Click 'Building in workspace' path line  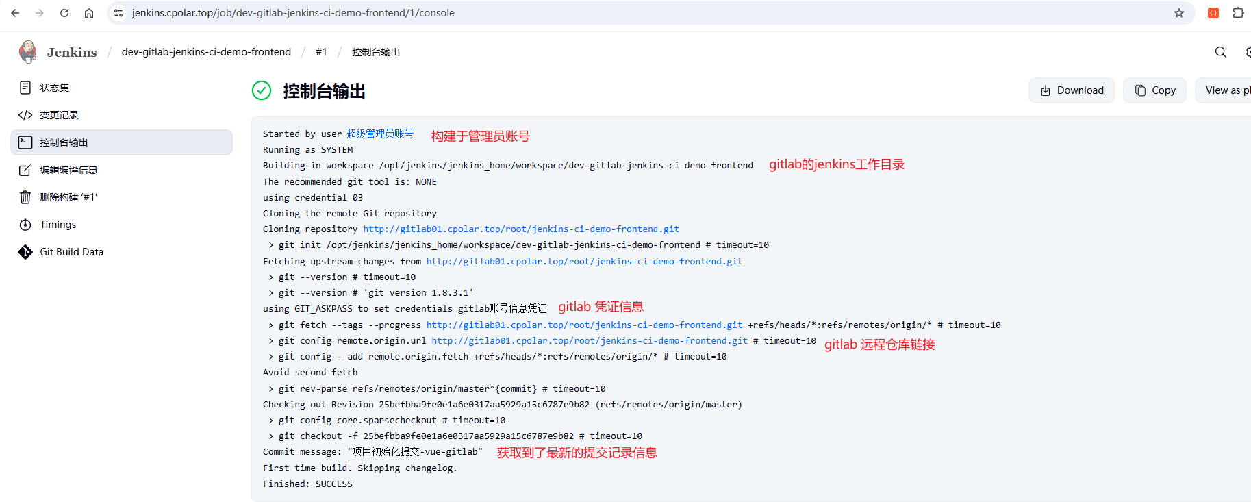[508, 166]
